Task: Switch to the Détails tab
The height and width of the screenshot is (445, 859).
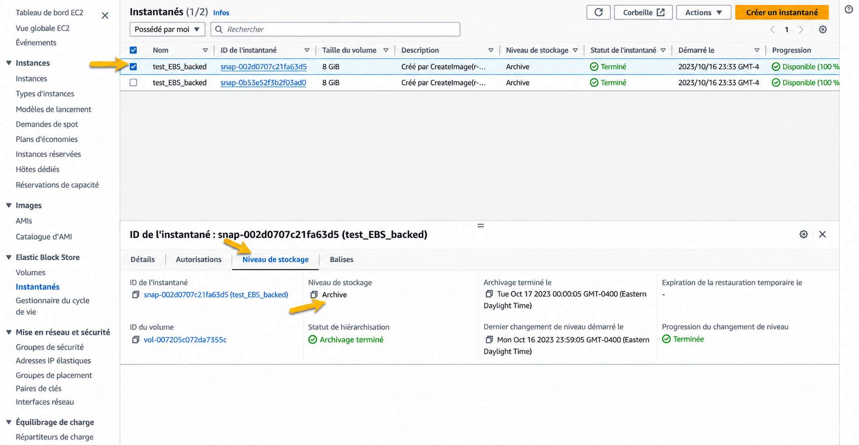Action: [x=143, y=260]
